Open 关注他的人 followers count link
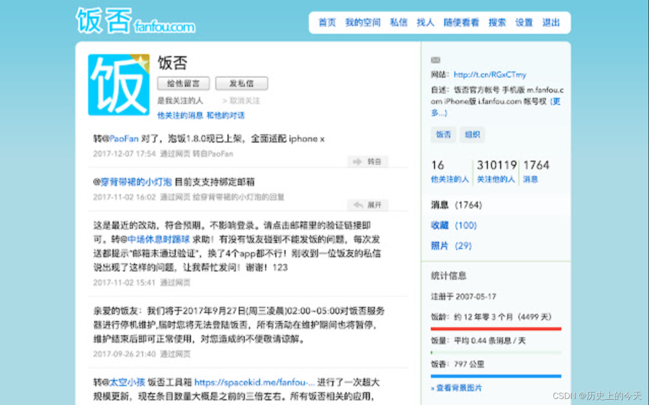Viewport: 649px width, 405px height. click(x=496, y=172)
